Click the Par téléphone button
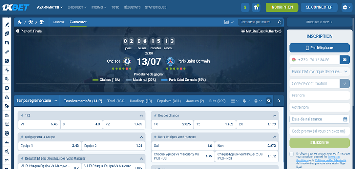 point(320,48)
